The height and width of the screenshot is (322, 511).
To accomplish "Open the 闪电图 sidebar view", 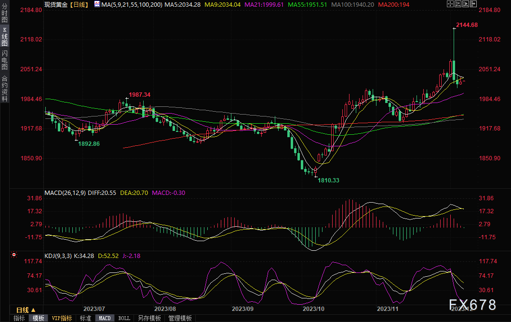I will [x=5, y=60].
